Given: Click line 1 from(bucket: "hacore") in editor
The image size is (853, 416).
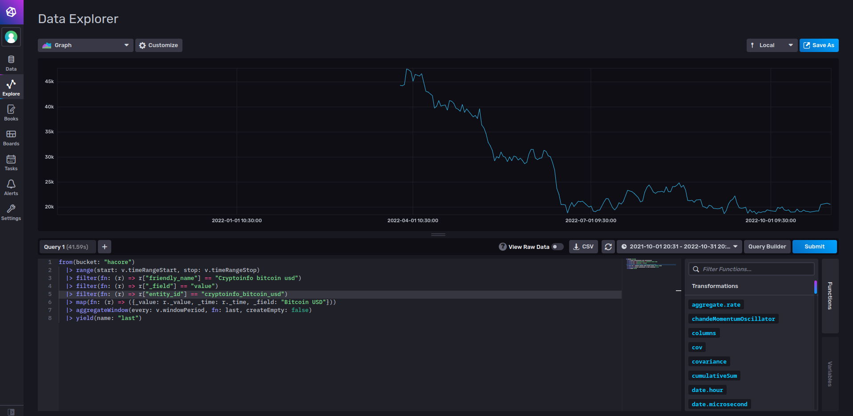Looking at the screenshot, I should pyautogui.click(x=97, y=262).
